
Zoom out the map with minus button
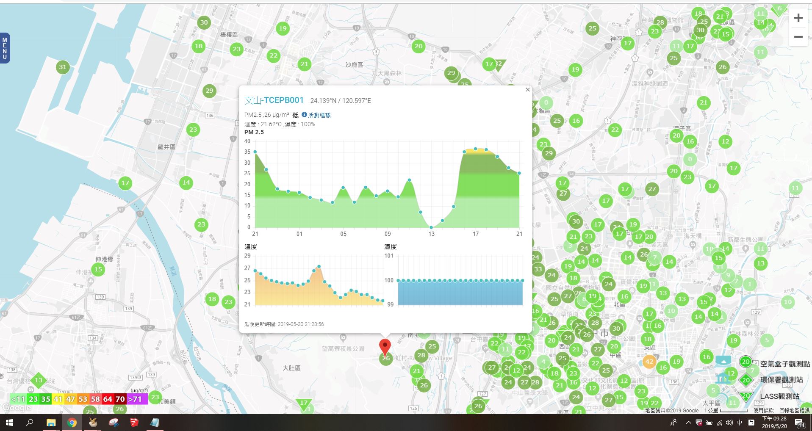tap(798, 36)
